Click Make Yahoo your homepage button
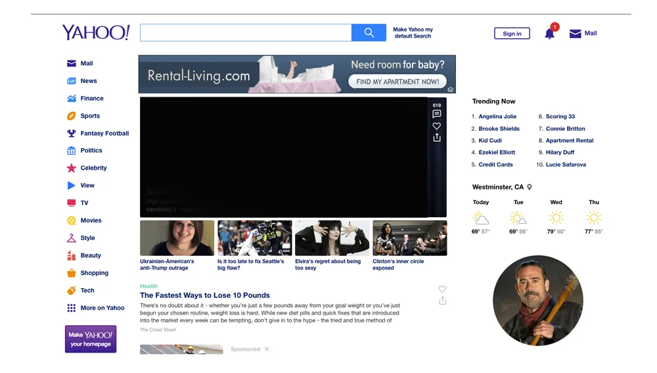This screenshot has height=373, width=657. 91,339
